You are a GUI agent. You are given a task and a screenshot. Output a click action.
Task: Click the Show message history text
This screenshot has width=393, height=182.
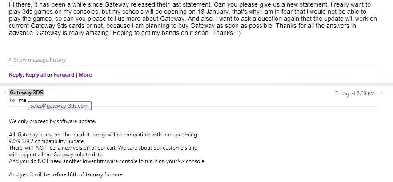40,60
